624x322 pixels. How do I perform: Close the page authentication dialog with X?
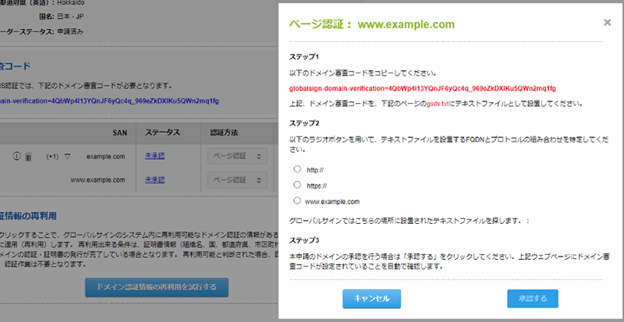pyautogui.click(x=607, y=23)
